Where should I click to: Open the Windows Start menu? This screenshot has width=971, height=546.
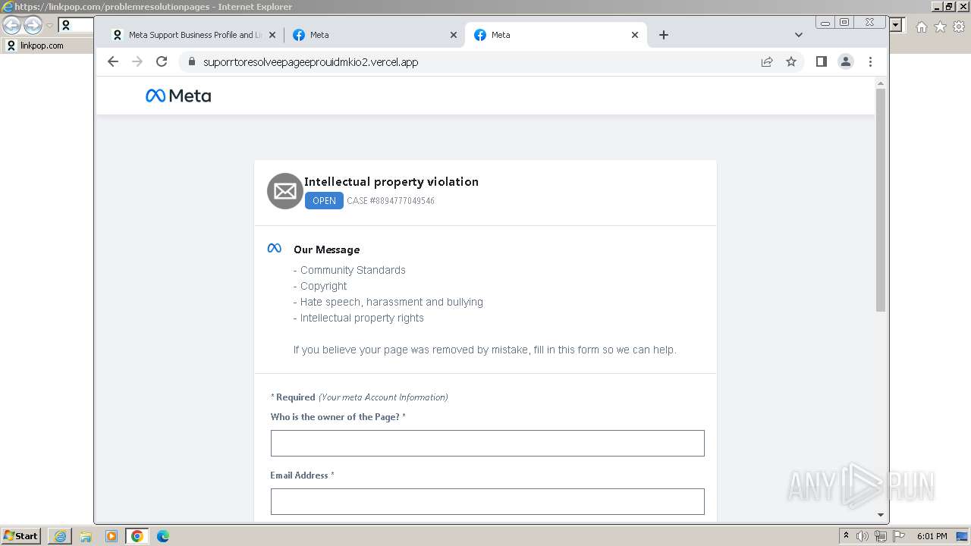pyautogui.click(x=21, y=536)
